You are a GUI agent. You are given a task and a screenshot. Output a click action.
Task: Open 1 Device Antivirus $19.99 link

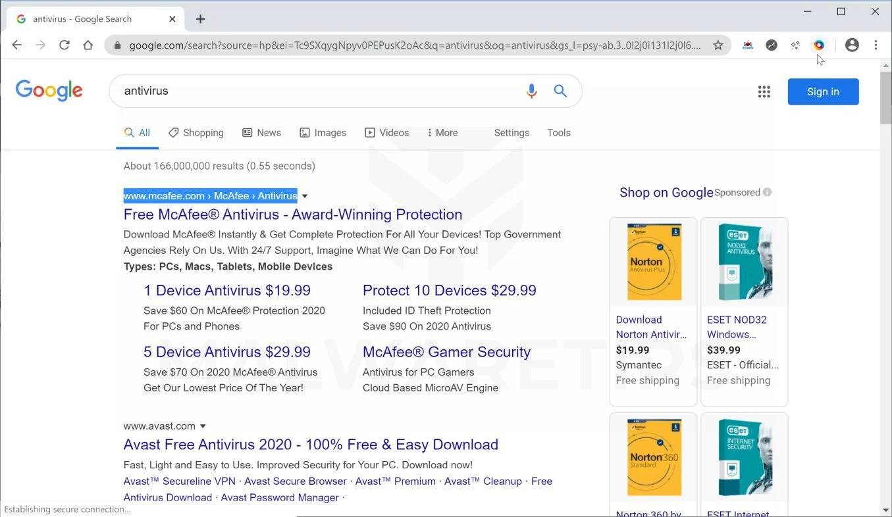click(x=227, y=291)
